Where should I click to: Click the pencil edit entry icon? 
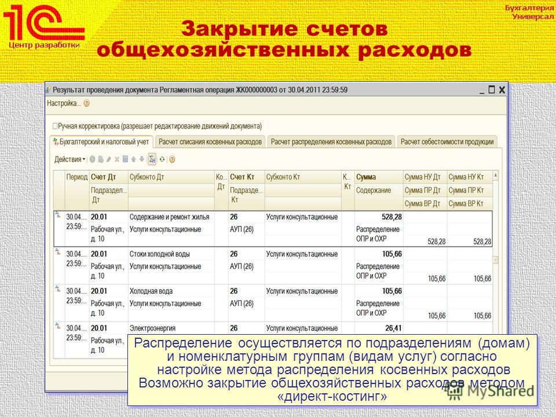[x=109, y=160]
